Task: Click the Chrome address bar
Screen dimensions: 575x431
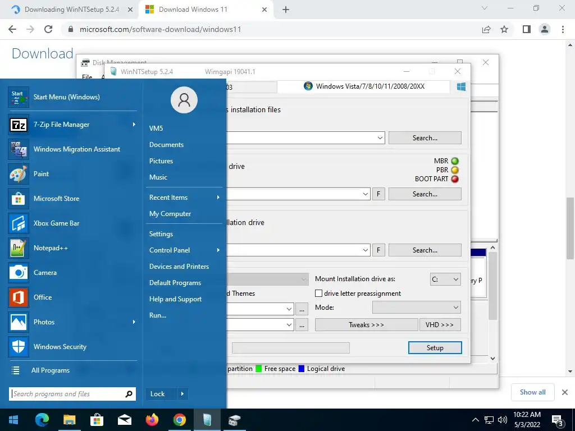Action: point(271,29)
